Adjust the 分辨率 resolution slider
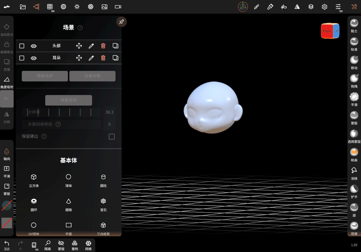The width and height of the screenshot is (361, 252). click(x=61, y=112)
